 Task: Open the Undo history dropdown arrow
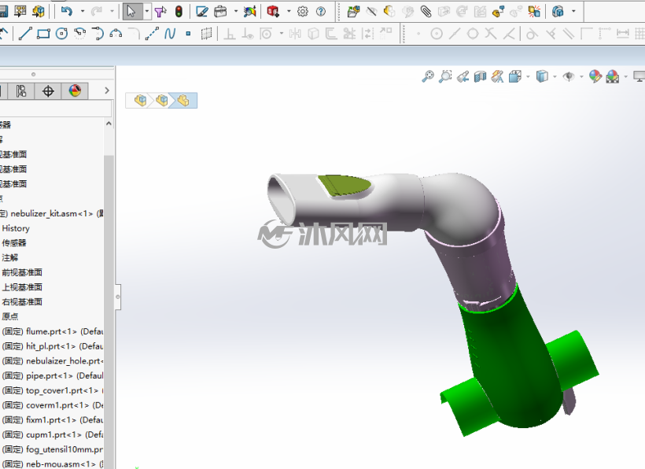tap(83, 12)
